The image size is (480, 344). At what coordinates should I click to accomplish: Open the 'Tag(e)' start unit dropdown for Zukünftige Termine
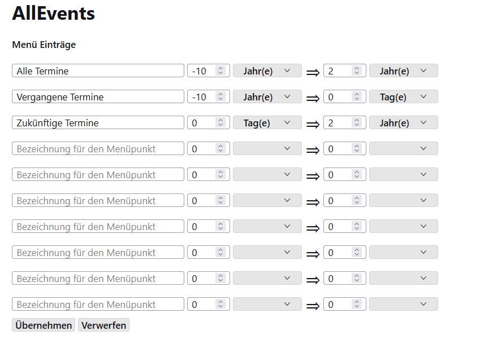pos(267,123)
